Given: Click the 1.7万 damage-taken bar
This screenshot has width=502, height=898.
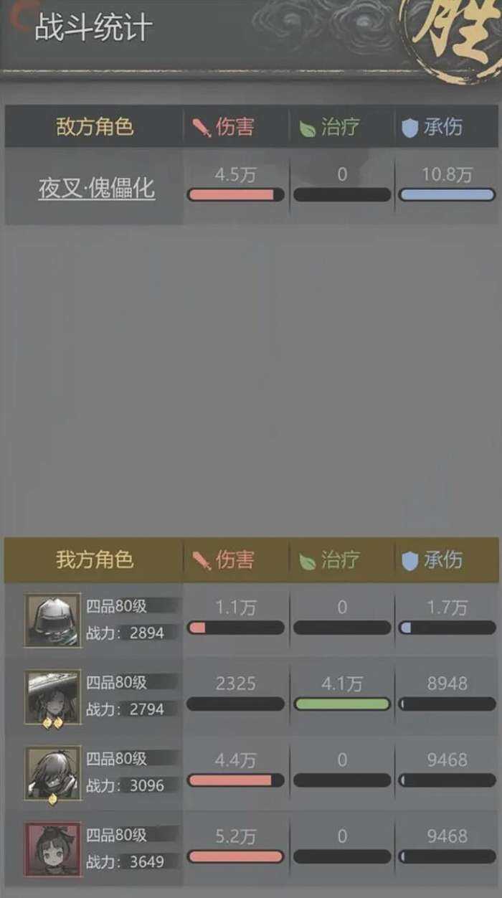Looking at the screenshot, I should point(447,628).
